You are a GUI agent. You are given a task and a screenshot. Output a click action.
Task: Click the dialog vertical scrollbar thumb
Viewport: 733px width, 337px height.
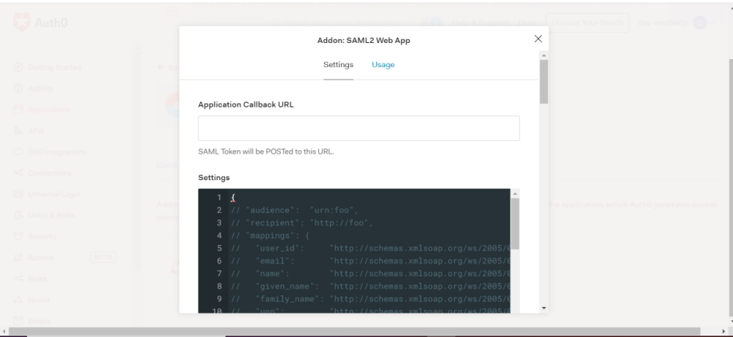(544, 81)
